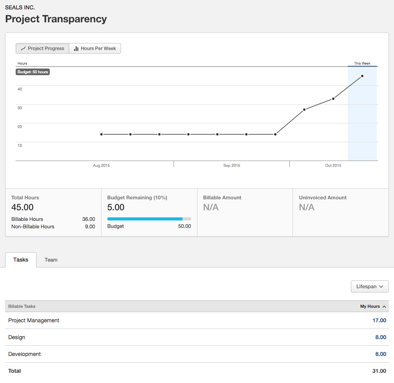Switch to Hours Per Week chart view

(x=95, y=48)
